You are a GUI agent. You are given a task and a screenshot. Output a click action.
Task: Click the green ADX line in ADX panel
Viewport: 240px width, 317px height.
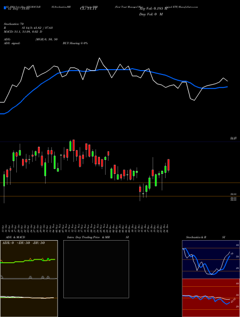click(x=28, y=261)
